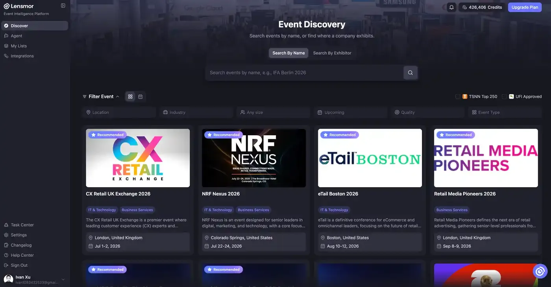Click Business Services tag on NRF Nexus

(x=253, y=210)
